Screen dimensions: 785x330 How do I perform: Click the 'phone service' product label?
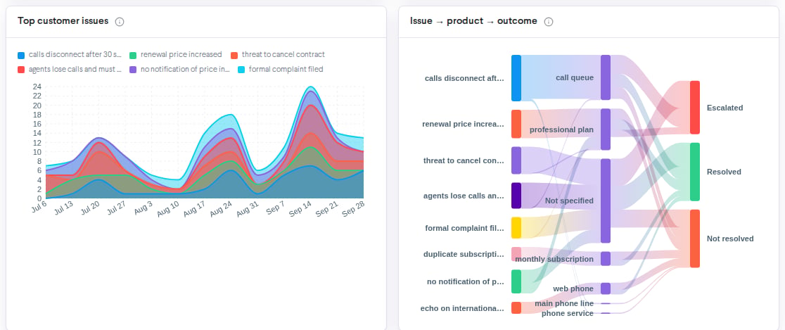pos(567,314)
